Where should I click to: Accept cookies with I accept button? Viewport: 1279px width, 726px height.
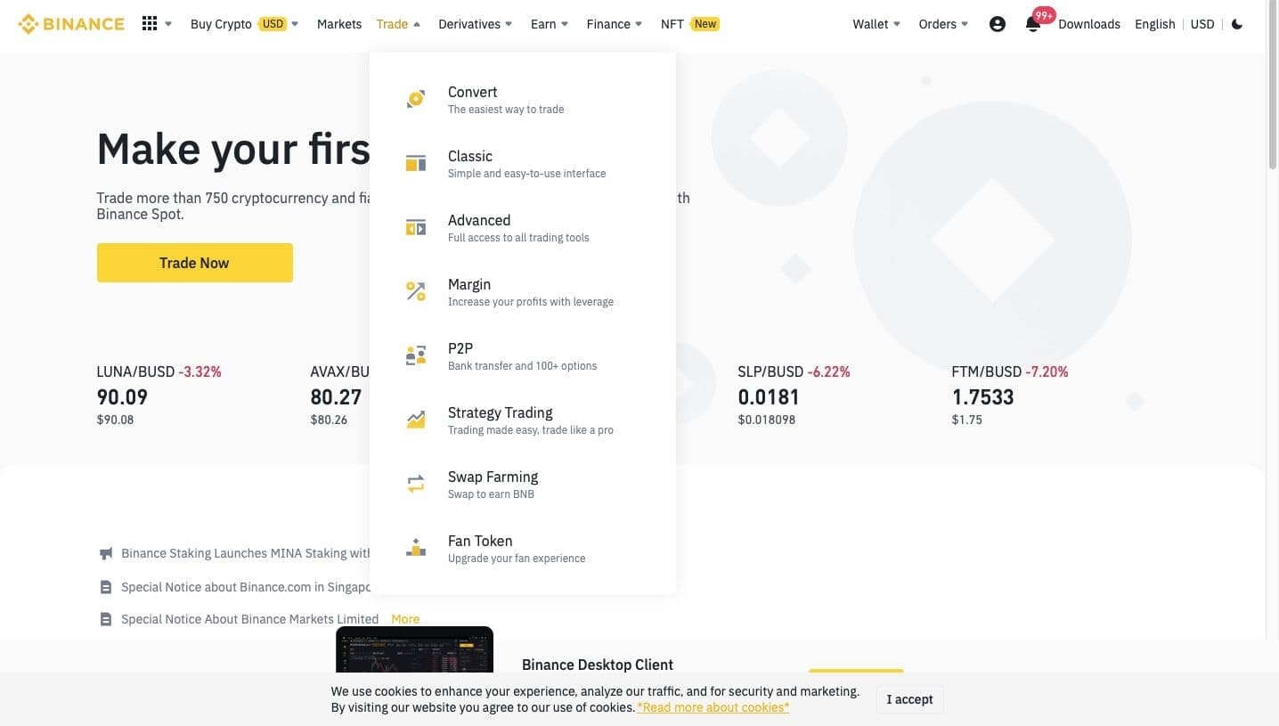[x=909, y=699]
